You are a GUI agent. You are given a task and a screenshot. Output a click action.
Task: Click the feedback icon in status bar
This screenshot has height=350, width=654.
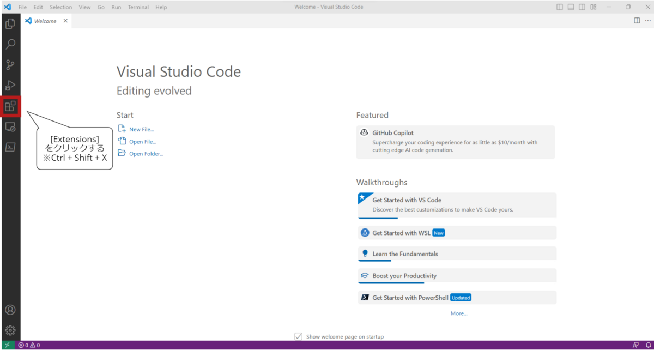pyautogui.click(x=635, y=345)
